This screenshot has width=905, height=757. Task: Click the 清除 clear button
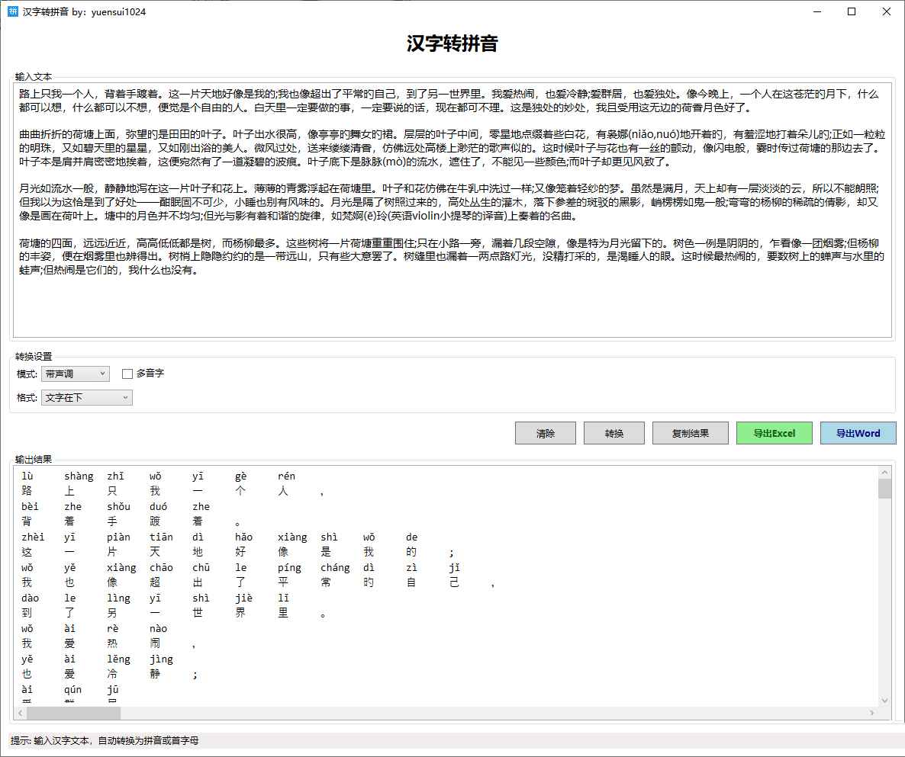(x=545, y=432)
